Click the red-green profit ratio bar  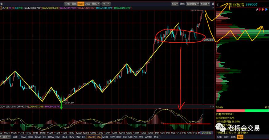pyautogui.click(x=243, y=111)
